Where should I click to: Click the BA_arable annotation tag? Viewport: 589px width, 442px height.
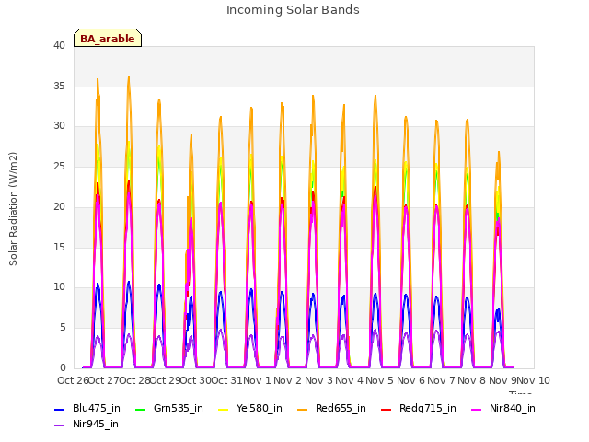click(108, 38)
